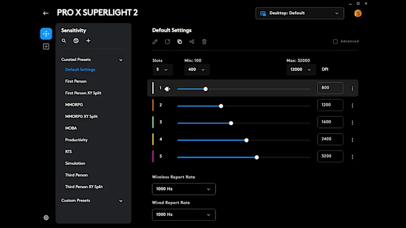Select the Simulation preset
Screen dimensions: 406x228
click(x=75, y=163)
